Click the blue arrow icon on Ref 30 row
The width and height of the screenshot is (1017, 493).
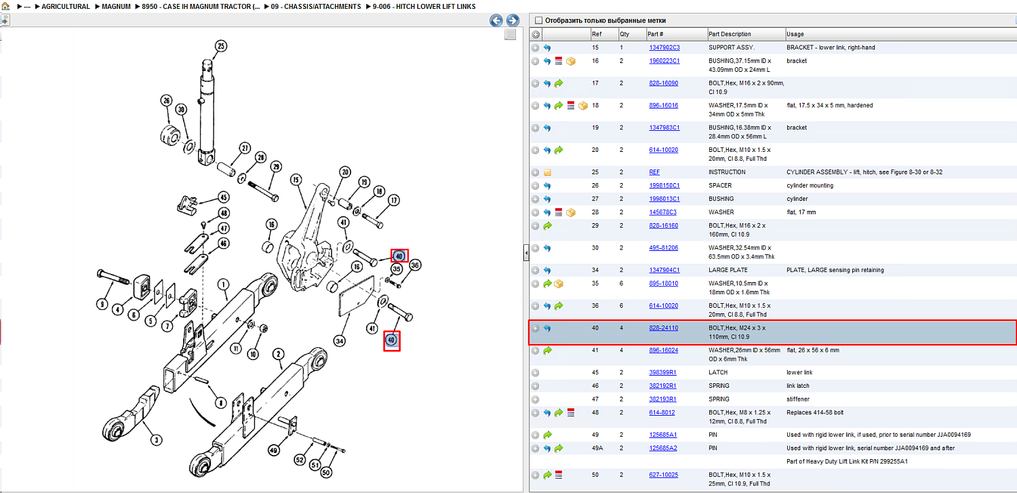pyautogui.click(x=547, y=248)
